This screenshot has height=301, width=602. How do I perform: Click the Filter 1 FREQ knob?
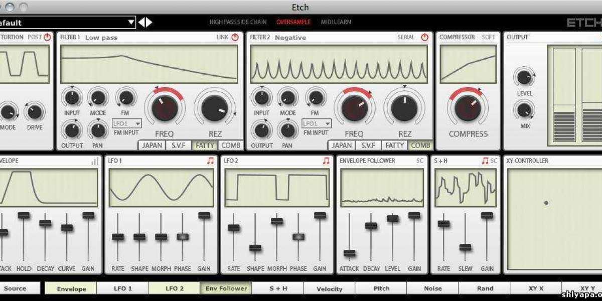point(165,107)
